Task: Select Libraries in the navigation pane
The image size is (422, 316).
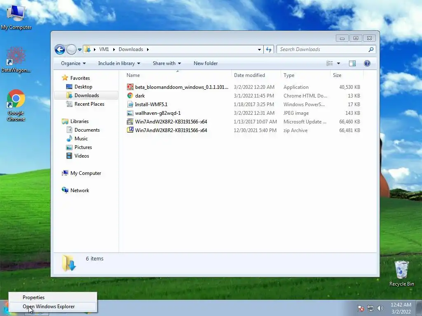Action: (80, 121)
